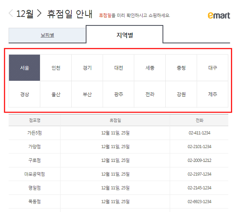Click the emart logo
Image resolution: width=239 pixels, height=212 pixels.
click(219, 16)
